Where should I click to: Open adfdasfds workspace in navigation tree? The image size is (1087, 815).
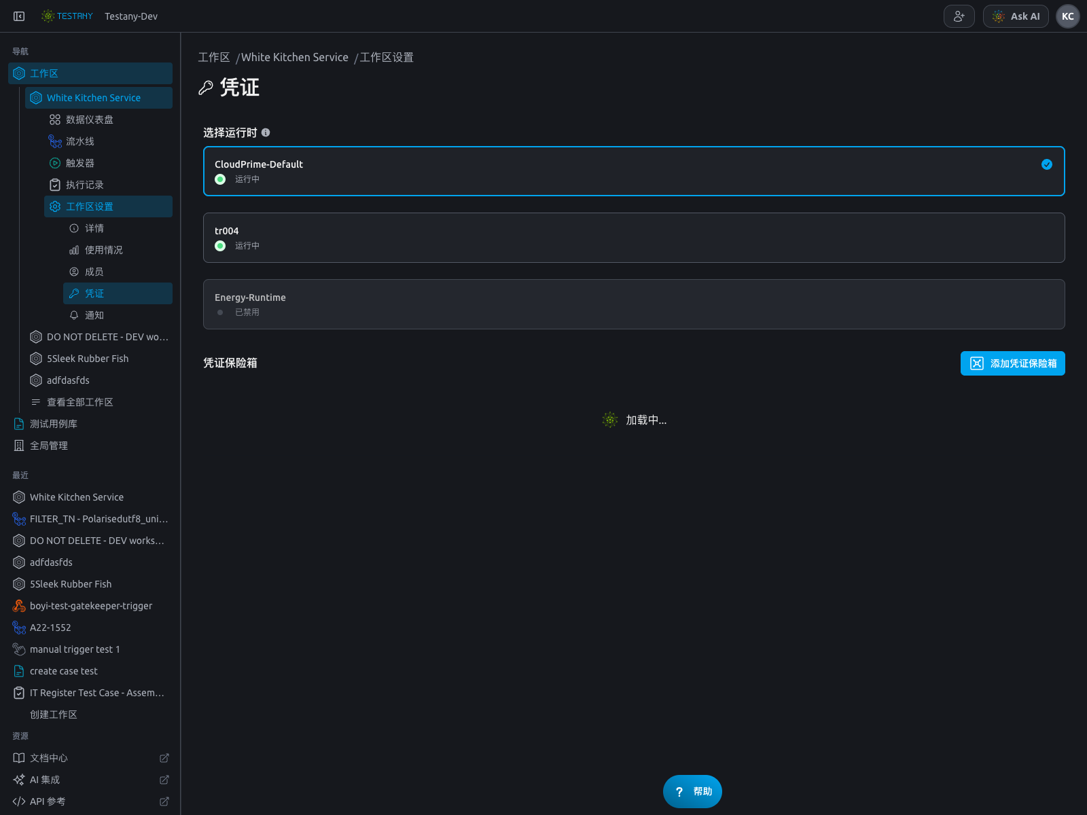(x=99, y=380)
